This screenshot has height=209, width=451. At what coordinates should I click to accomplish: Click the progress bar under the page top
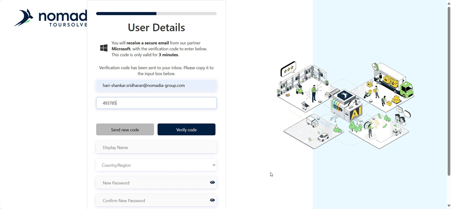click(156, 14)
